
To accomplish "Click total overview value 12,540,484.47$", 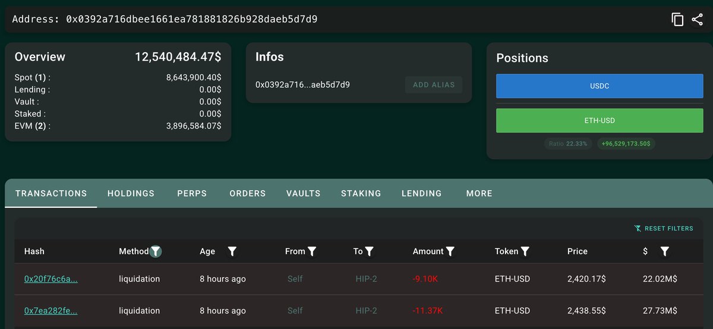I will 178,57.
